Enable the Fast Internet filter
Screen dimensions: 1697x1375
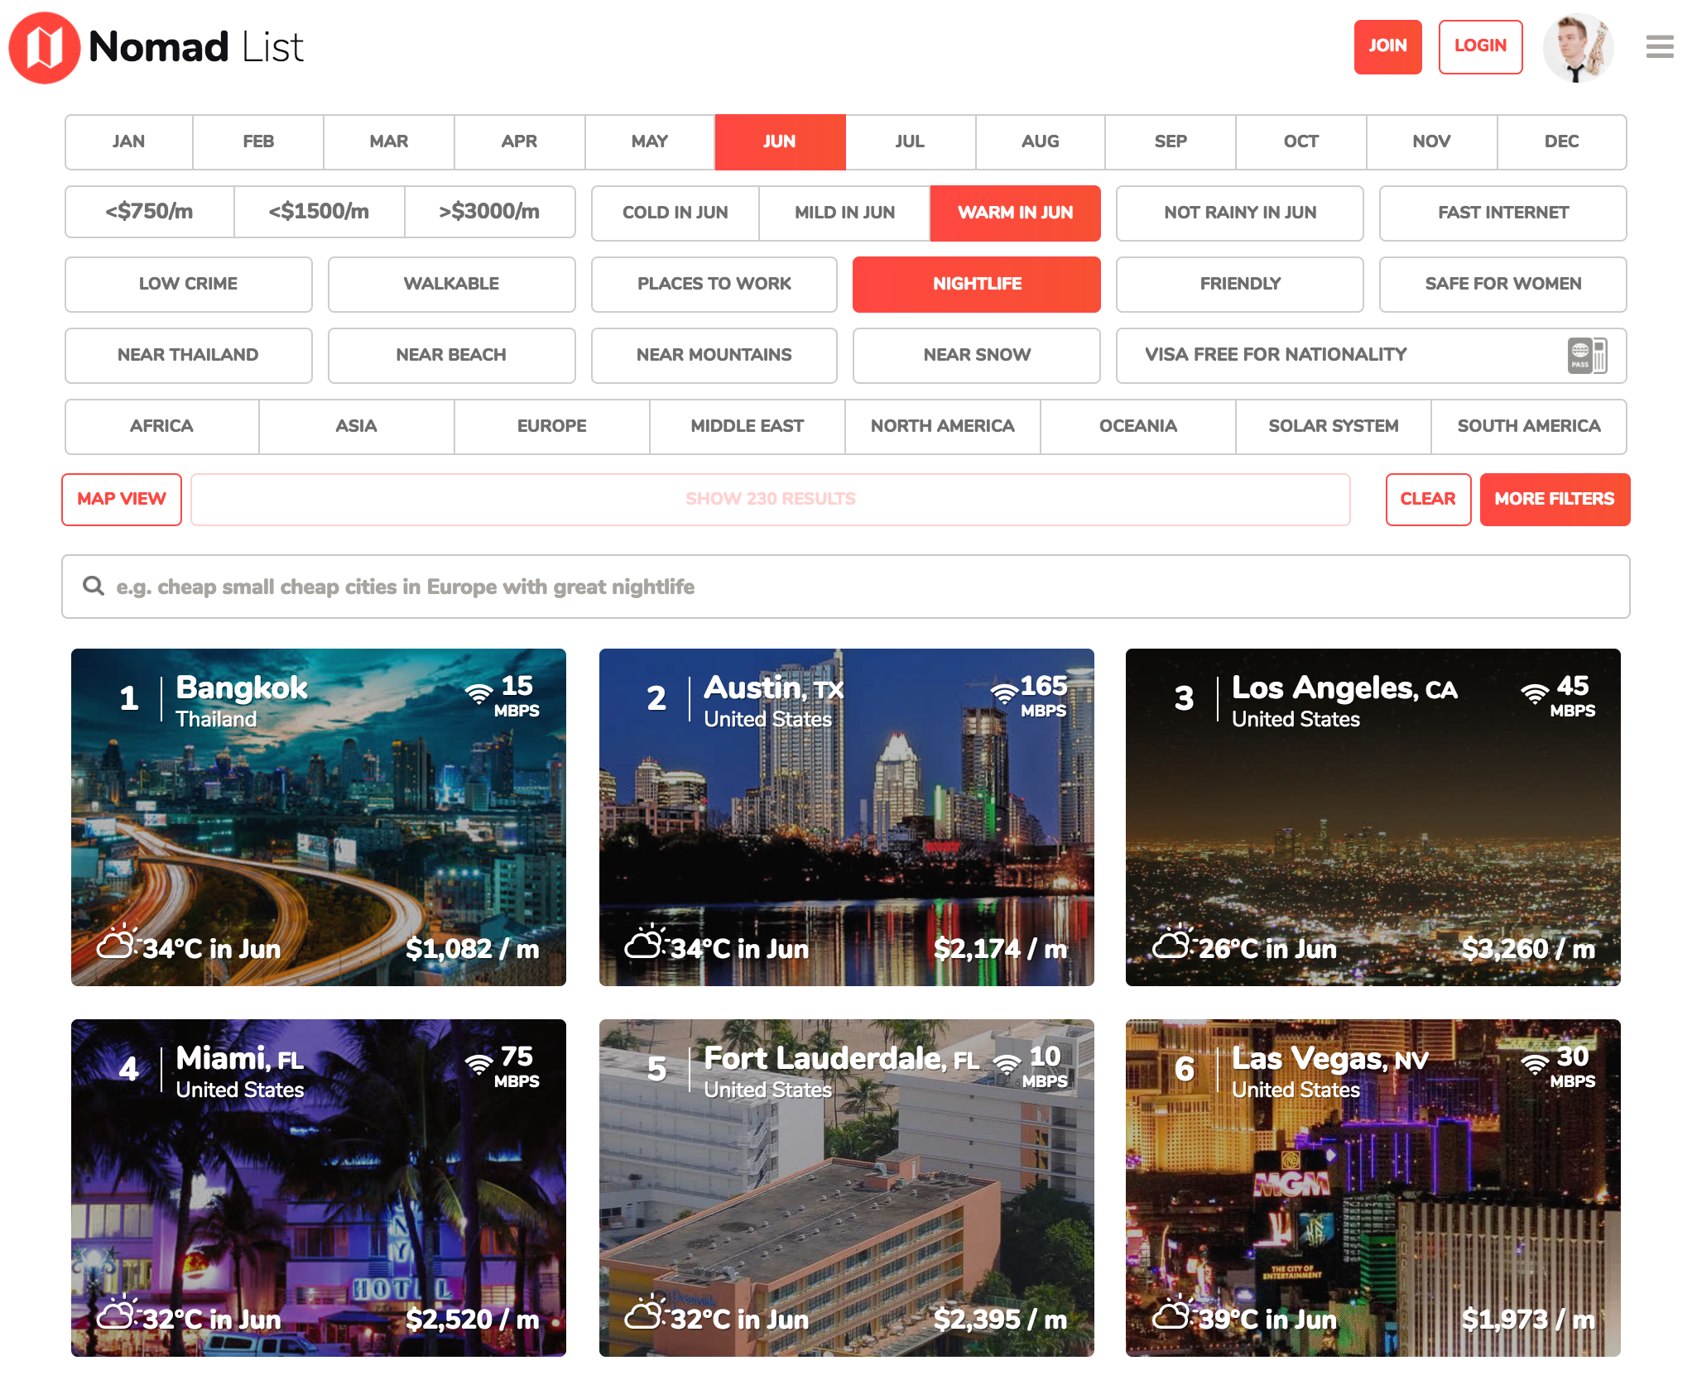click(1502, 213)
